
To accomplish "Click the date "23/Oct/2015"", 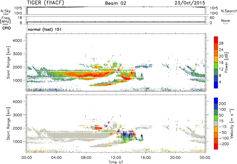I will click(x=190, y=3).
